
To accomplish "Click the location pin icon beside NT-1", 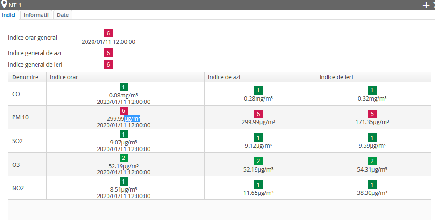I will pyautogui.click(x=4, y=4).
